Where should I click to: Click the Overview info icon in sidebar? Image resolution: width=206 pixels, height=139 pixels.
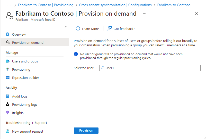[7, 34]
